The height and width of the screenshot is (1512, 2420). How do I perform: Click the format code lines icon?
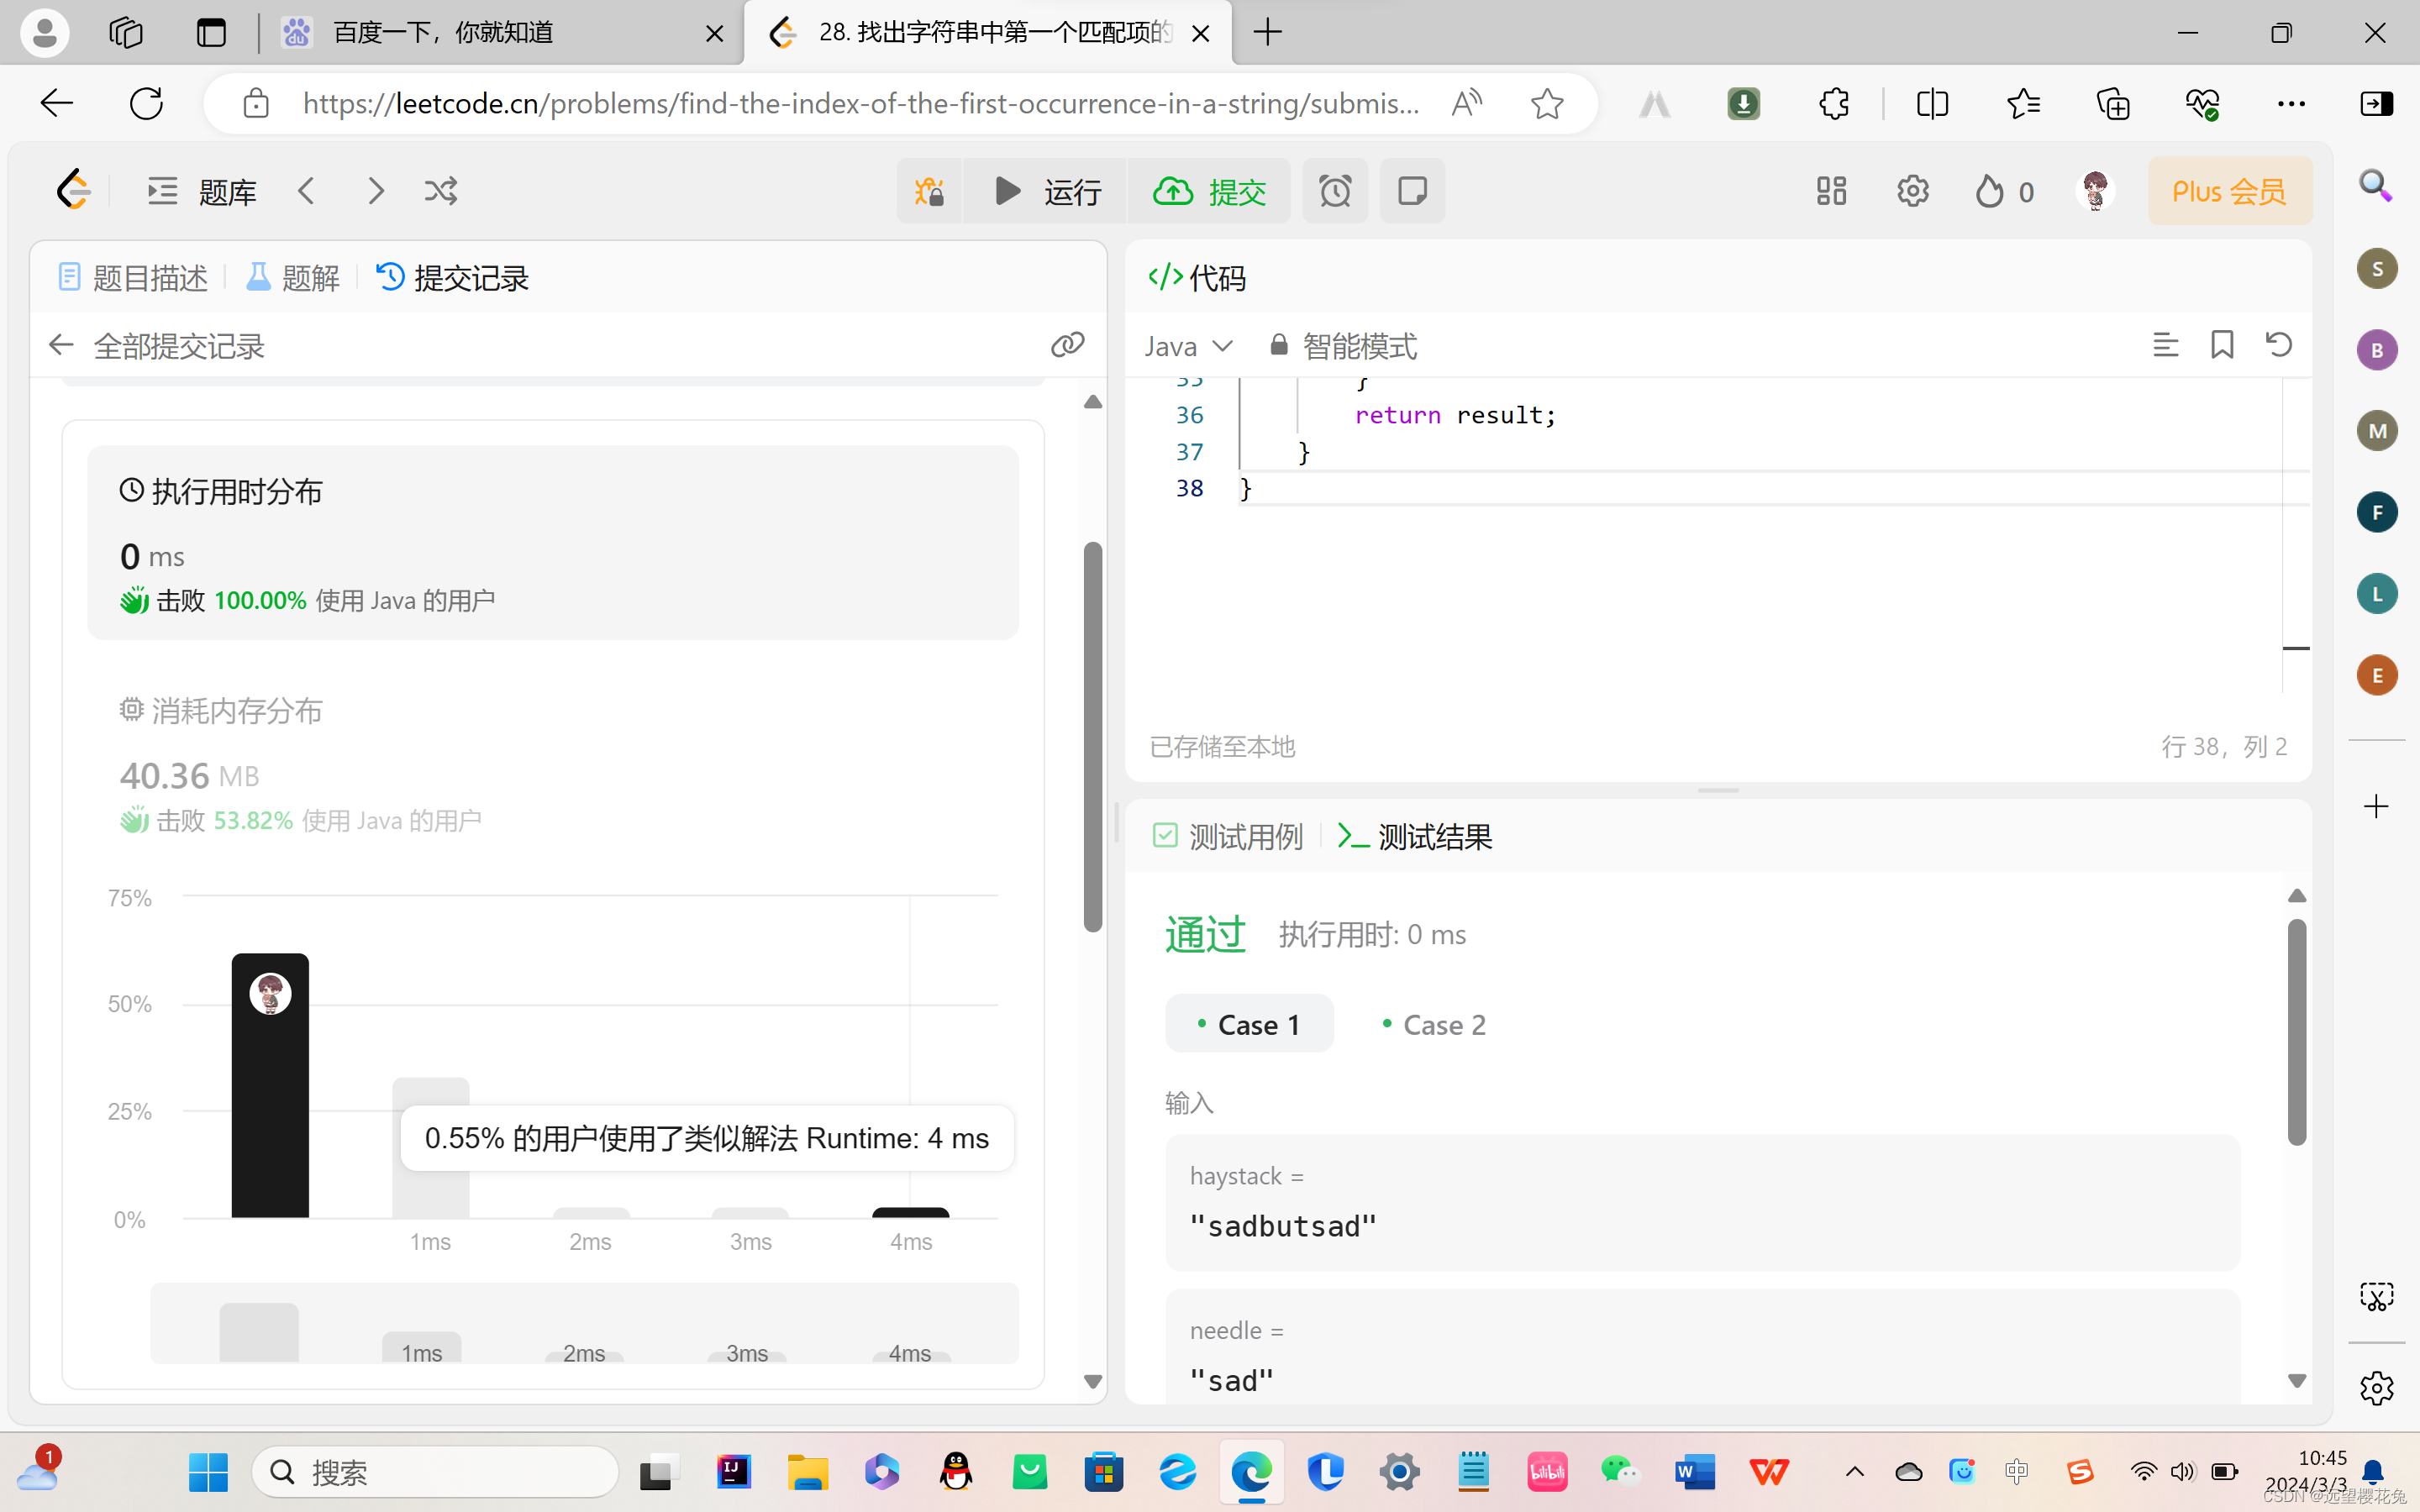[x=2165, y=345]
